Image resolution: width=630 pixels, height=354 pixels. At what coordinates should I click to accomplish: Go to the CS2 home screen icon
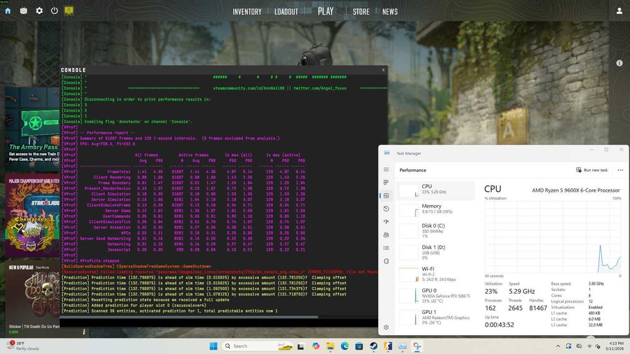(x=8, y=11)
